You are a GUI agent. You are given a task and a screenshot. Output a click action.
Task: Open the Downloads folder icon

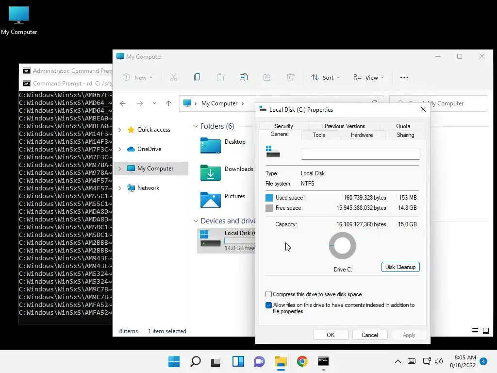211,173
